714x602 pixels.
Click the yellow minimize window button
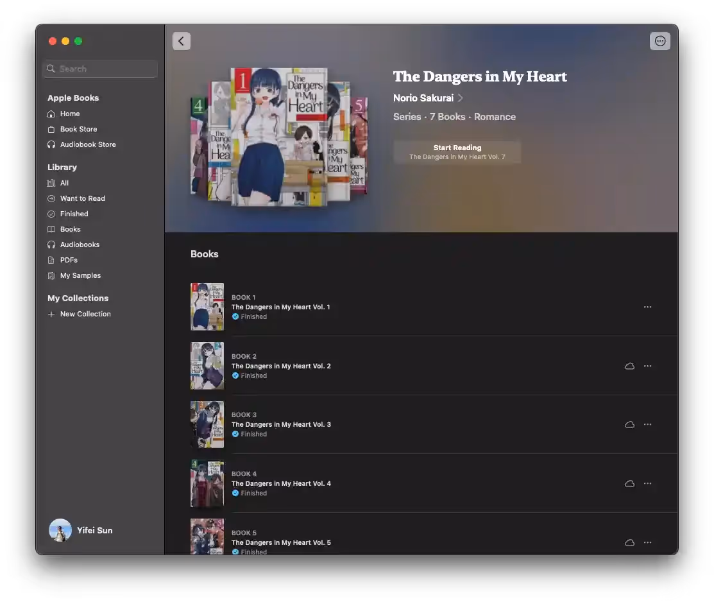pyautogui.click(x=65, y=41)
